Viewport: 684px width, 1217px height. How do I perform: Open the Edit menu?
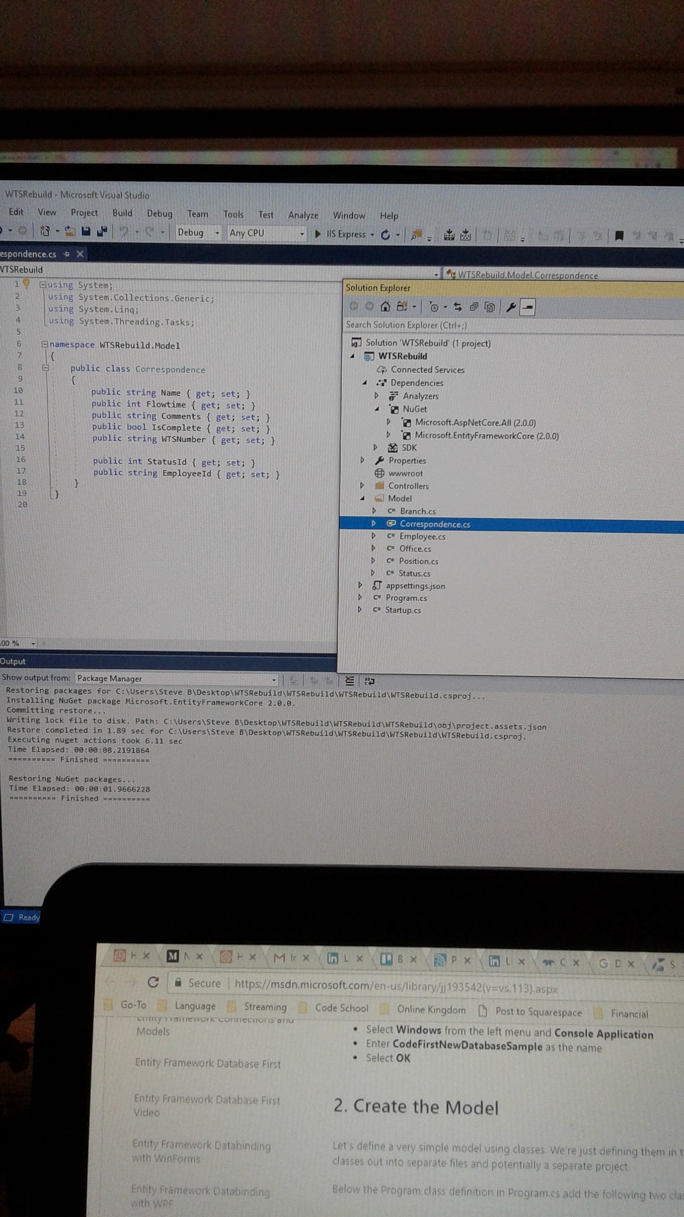pos(16,212)
